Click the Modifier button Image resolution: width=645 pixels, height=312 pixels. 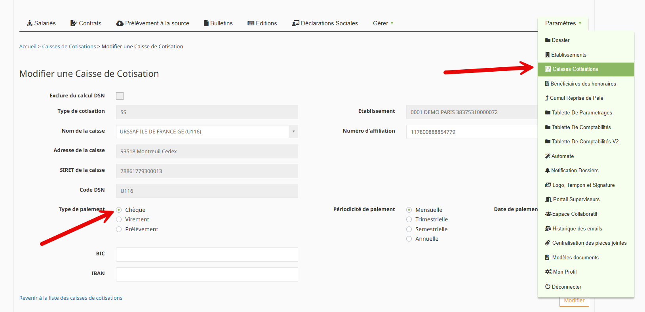point(574,301)
